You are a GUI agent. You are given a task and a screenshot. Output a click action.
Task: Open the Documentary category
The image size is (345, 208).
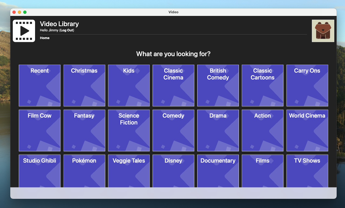coord(218,171)
